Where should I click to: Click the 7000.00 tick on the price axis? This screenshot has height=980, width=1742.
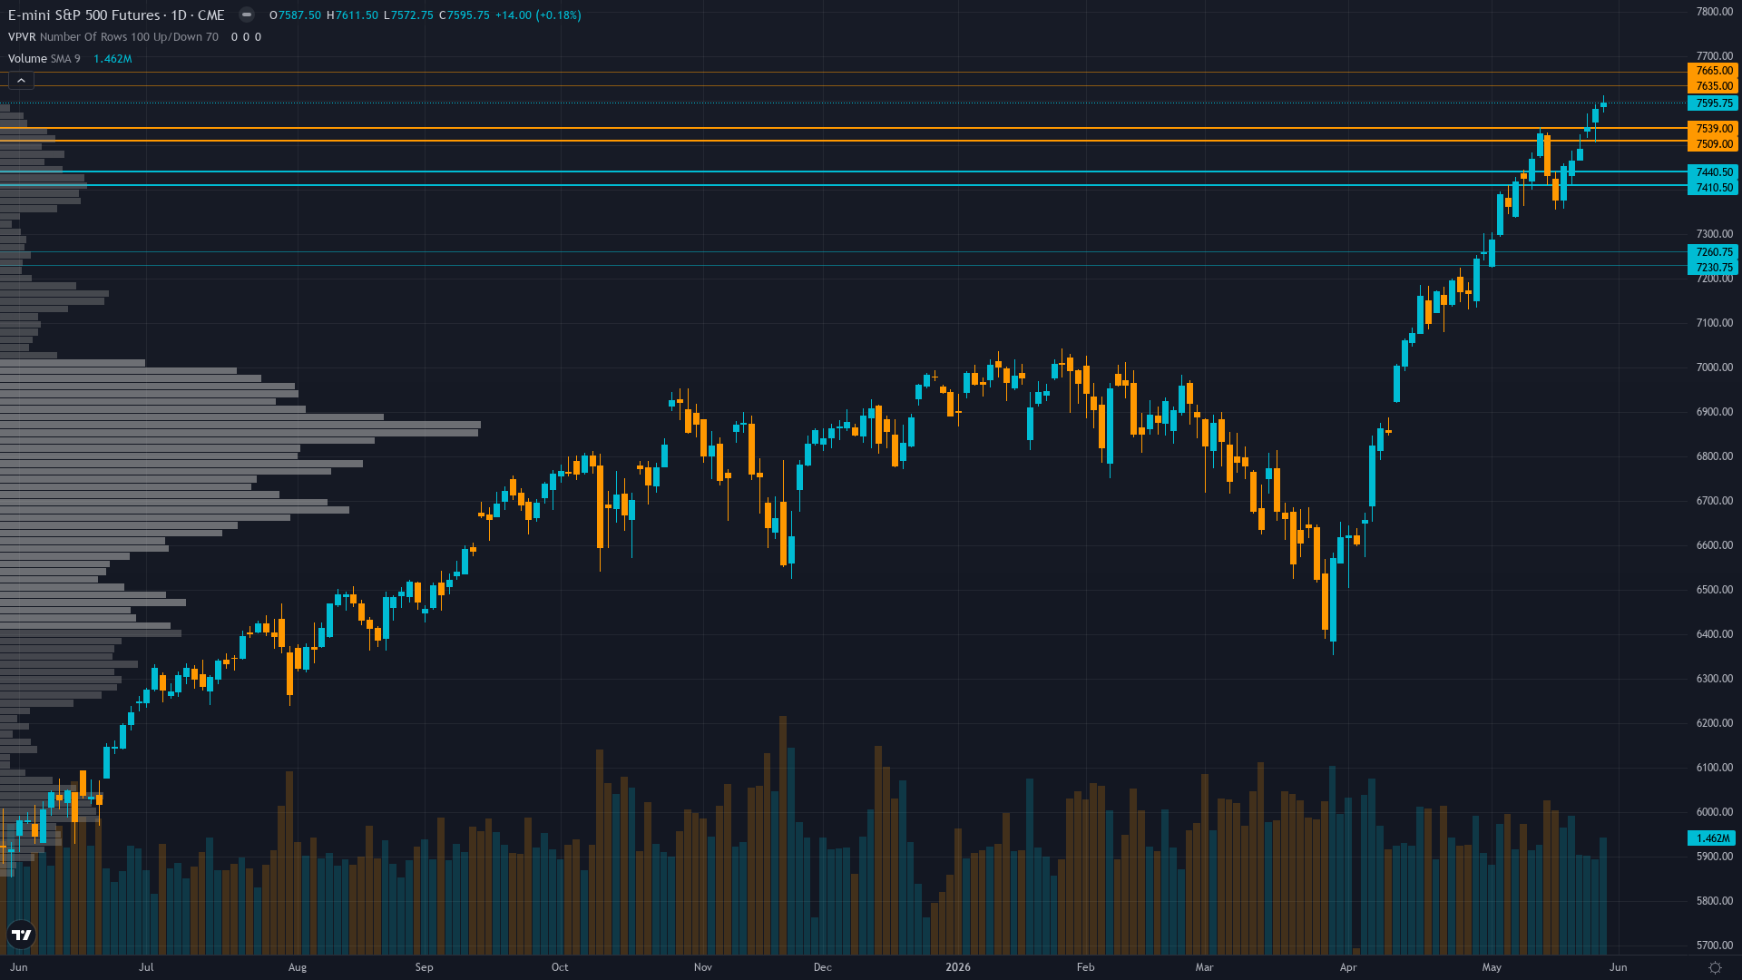(x=1714, y=367)
